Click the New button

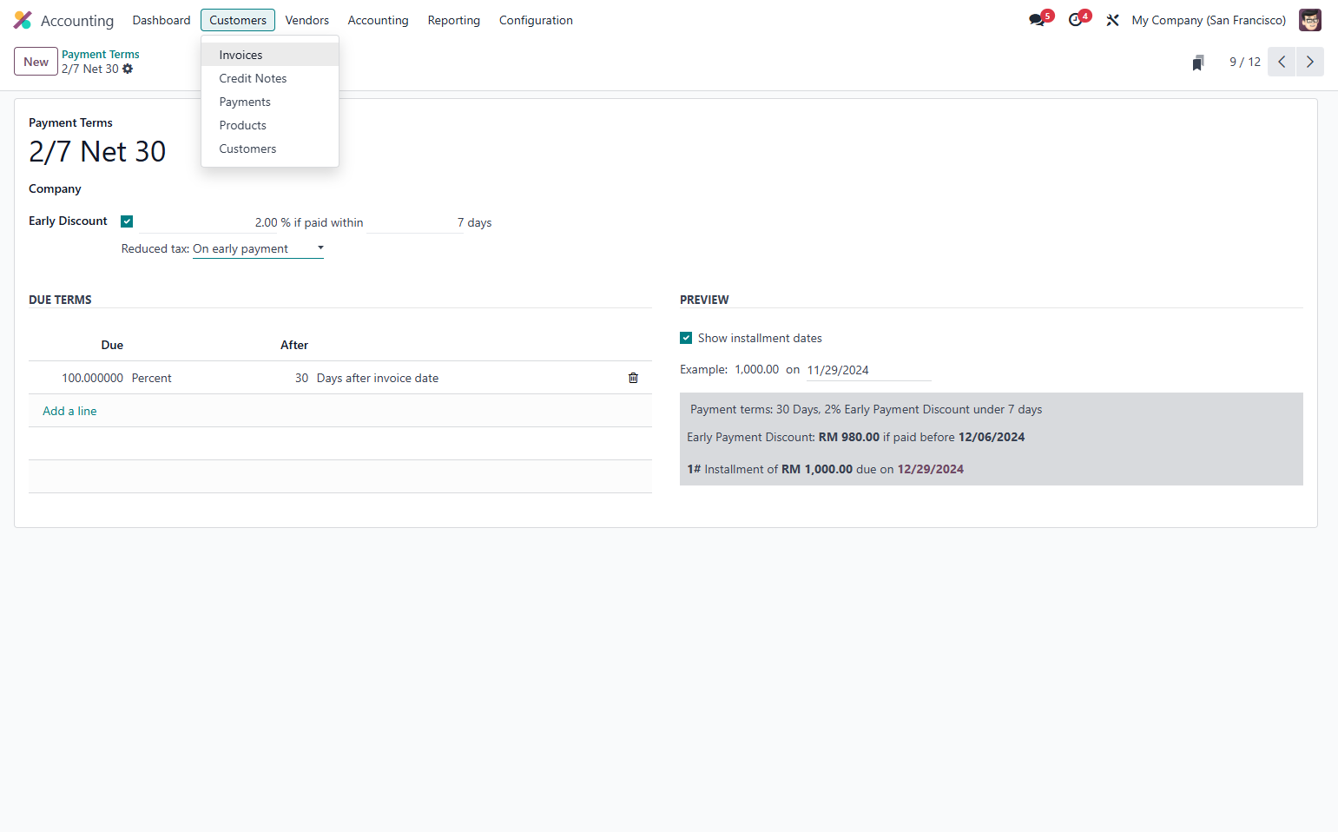(x=36, y=62)
